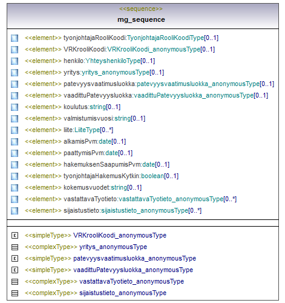
Task: Select the icon beside liite element
Action: click(15, 130)
